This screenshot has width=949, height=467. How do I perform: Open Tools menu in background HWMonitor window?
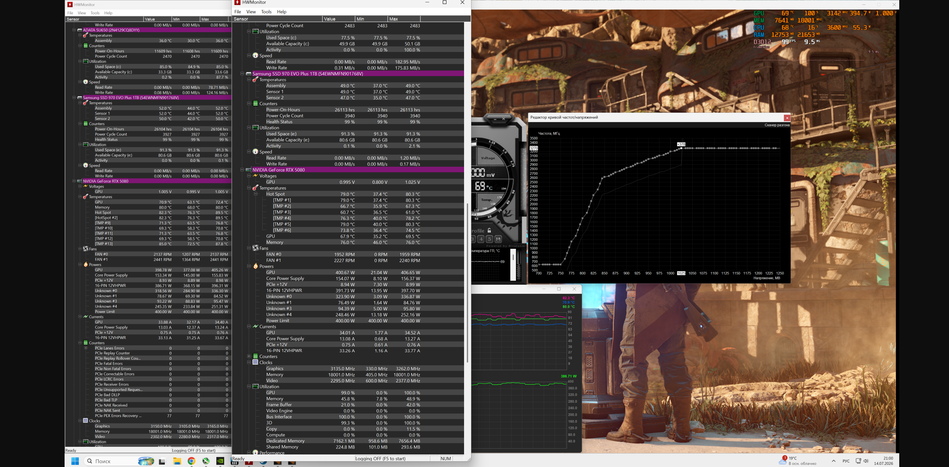coord(95,13)
